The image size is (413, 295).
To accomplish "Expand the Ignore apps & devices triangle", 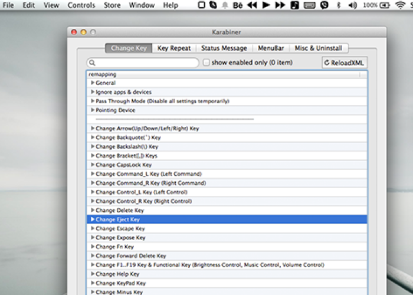I will [x=93, y=92].
